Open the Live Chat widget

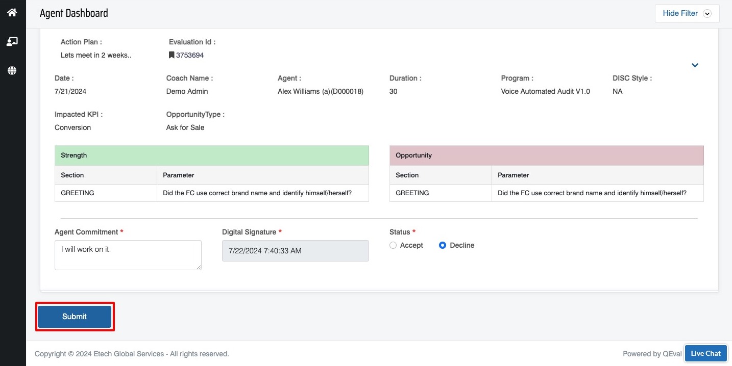tap(705, 353)
